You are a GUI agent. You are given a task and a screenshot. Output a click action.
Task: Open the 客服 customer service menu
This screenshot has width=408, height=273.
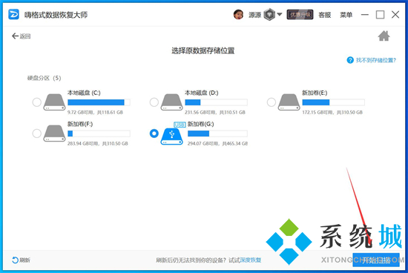tap(325, 15)
